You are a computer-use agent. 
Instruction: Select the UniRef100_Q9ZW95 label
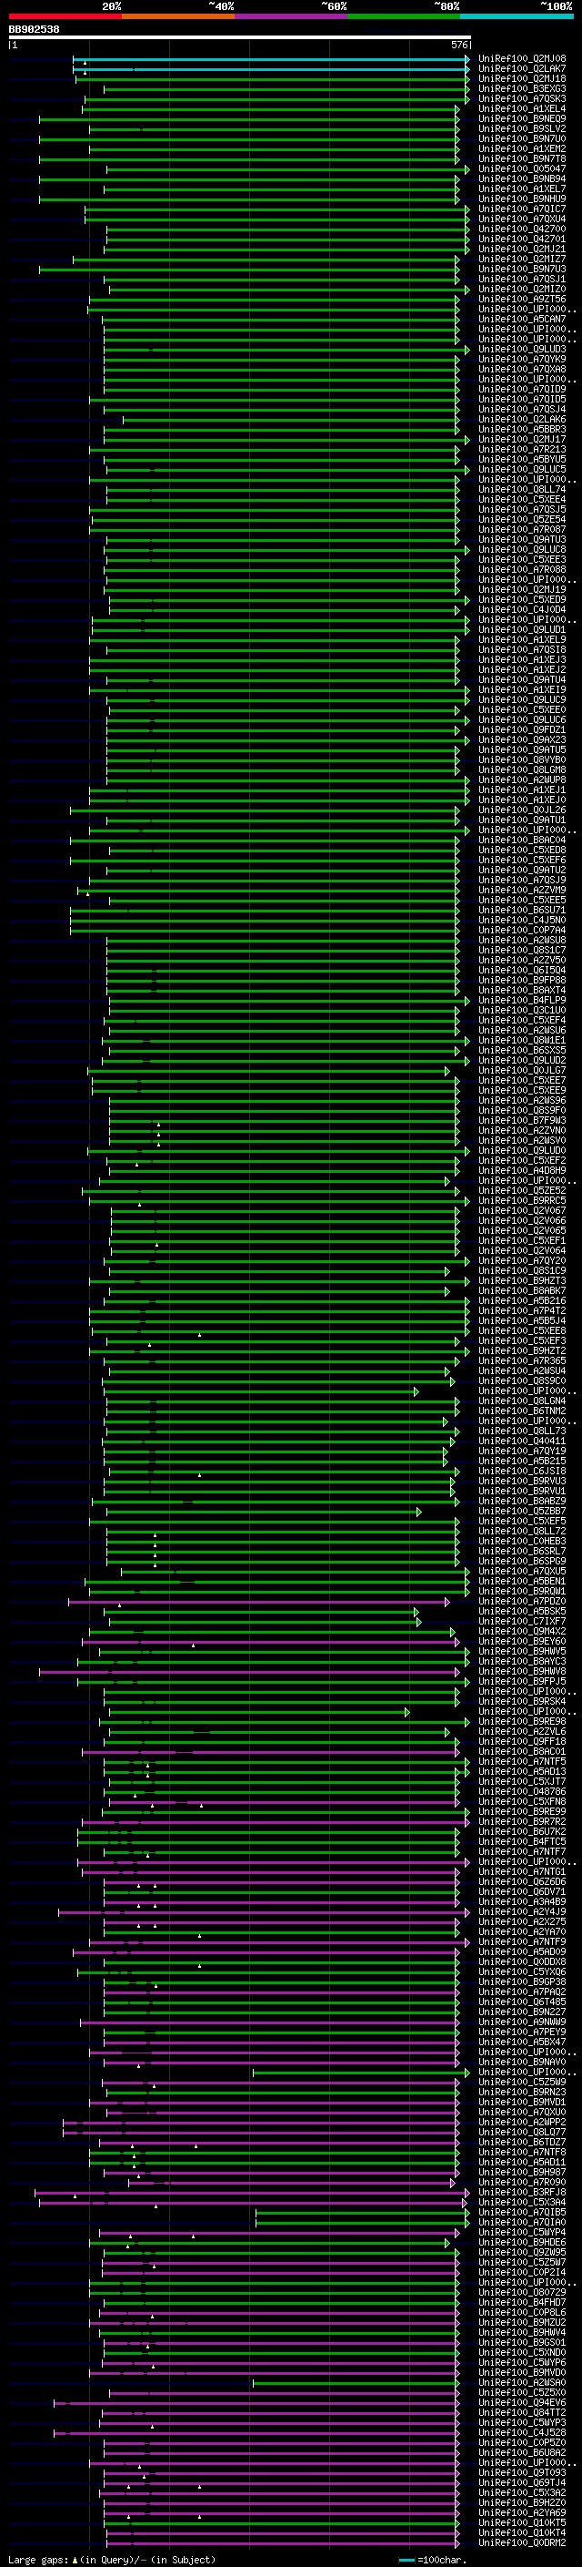(x=522, y=2253)
